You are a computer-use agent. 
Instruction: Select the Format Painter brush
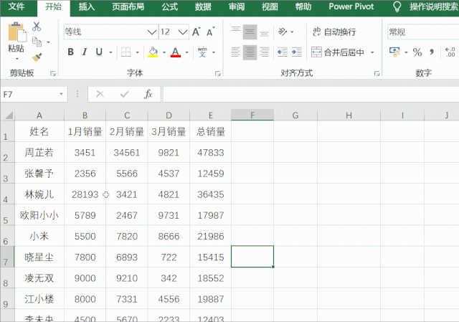point(37,57)
